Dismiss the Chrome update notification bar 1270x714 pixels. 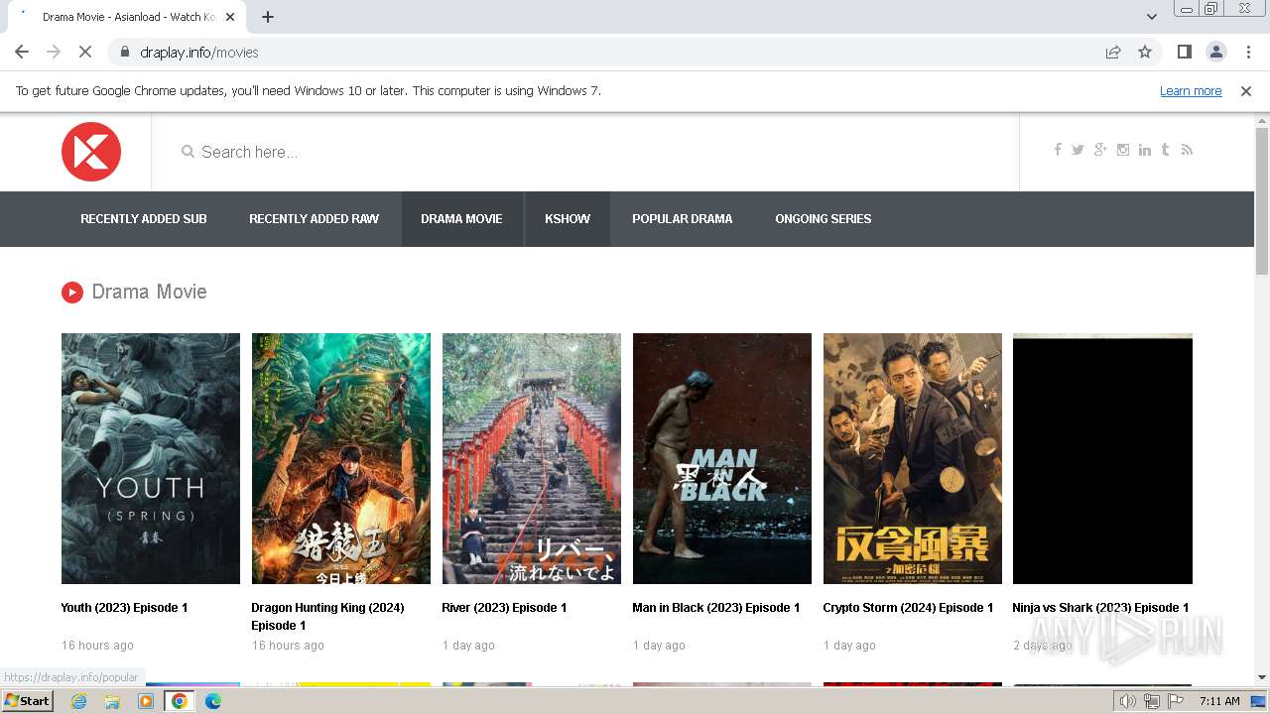1246,91
